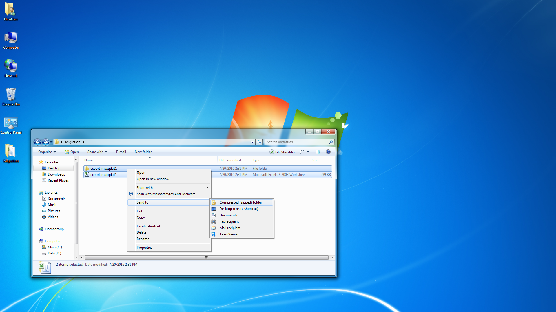The image size is (556, 312).
Task: Sort by the Date modified column
Action: click(x=234, y=160)
